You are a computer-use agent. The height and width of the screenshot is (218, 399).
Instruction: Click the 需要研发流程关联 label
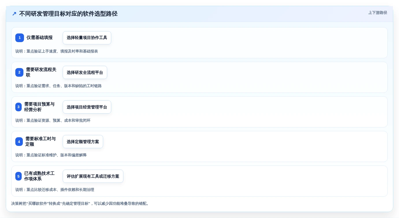pos(41,72)
